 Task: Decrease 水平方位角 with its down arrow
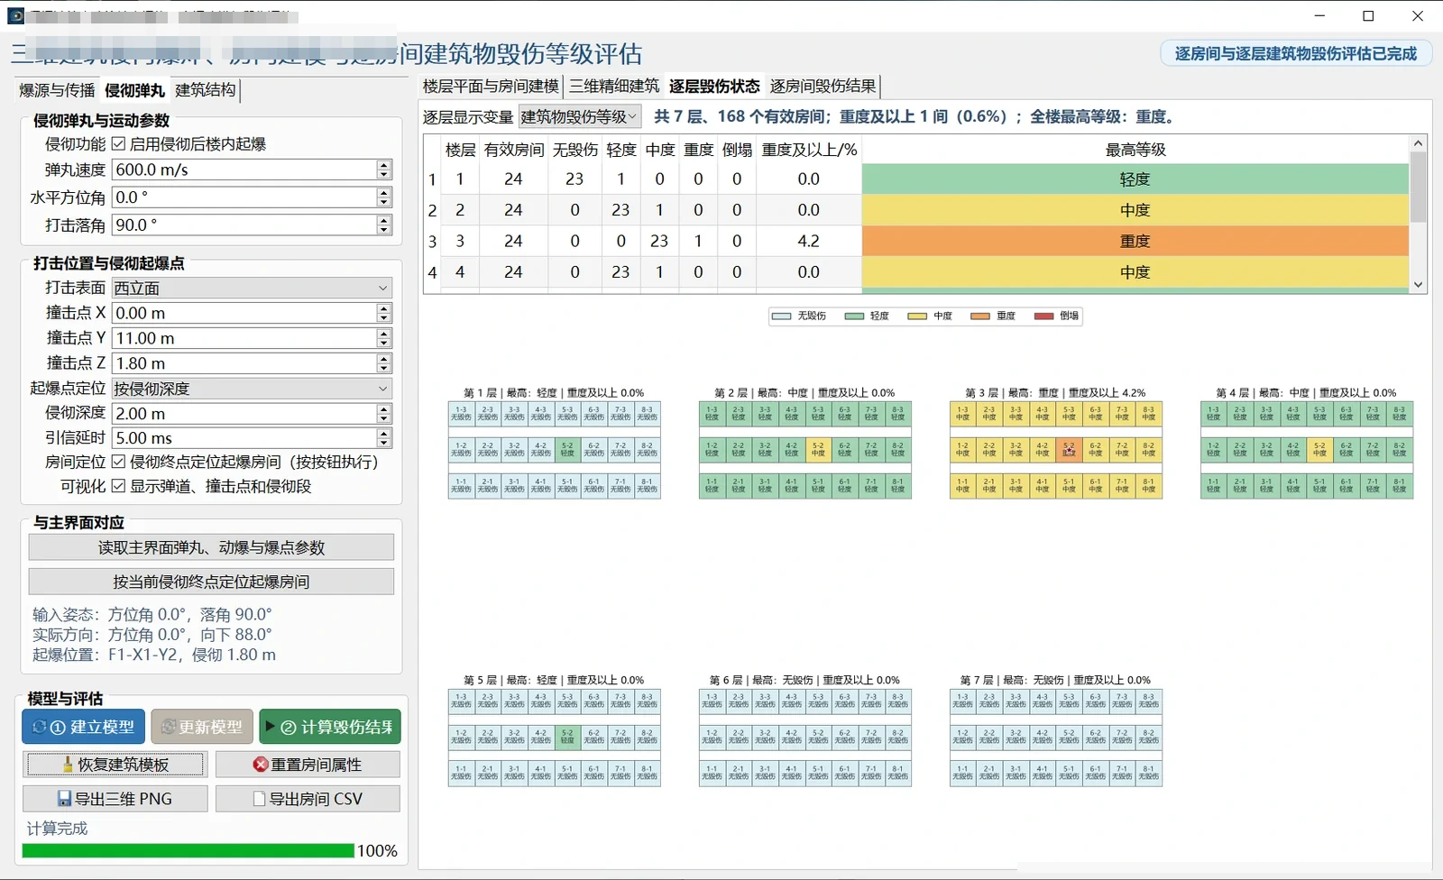(x=384, y=202)
